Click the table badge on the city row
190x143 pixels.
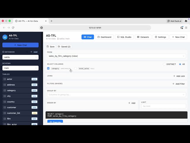pyautogui.click(x=34, y=96)
